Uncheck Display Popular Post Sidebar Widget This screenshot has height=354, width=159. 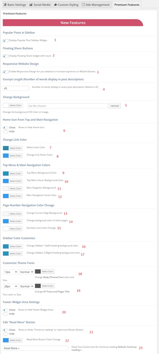point(6,41)
